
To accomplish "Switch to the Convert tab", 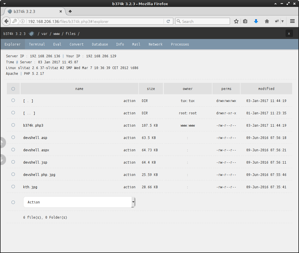I will (76, 44).
